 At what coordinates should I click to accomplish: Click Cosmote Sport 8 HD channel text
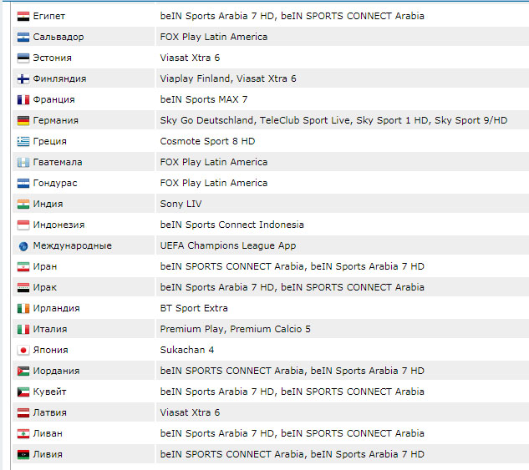pos(207,142)
